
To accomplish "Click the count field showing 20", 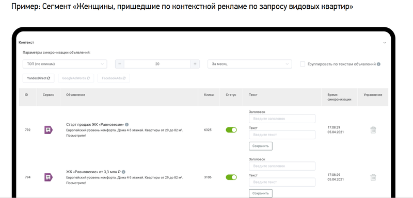I will (157, 64).
